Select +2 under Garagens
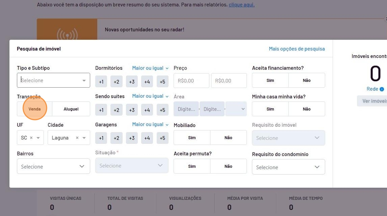This screenshot has height=216, width=387. click(x=116, y=138)
